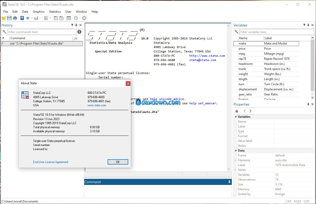This screenshot has height=204, width=316.
Task: Open the Data Editor (Edit) toolbar icon
Action: 56,18
